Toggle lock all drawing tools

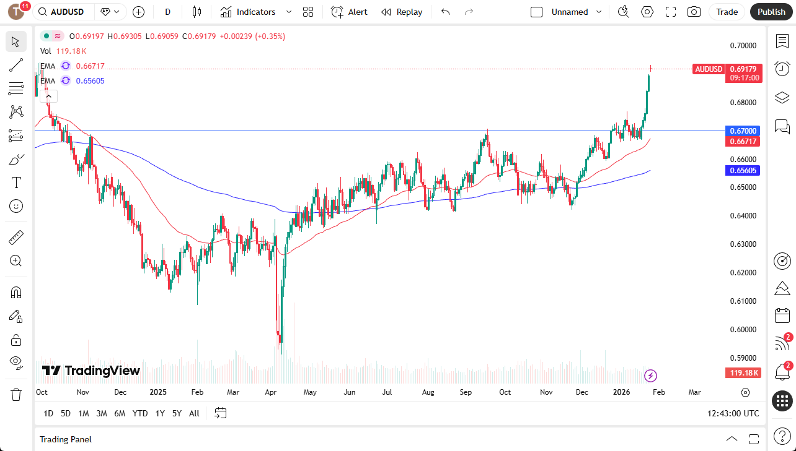click(15, 340)
